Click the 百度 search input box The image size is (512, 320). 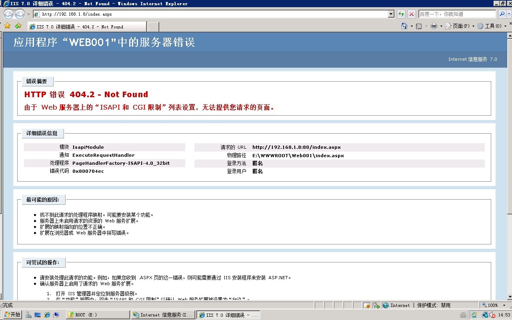coord(456,14)
